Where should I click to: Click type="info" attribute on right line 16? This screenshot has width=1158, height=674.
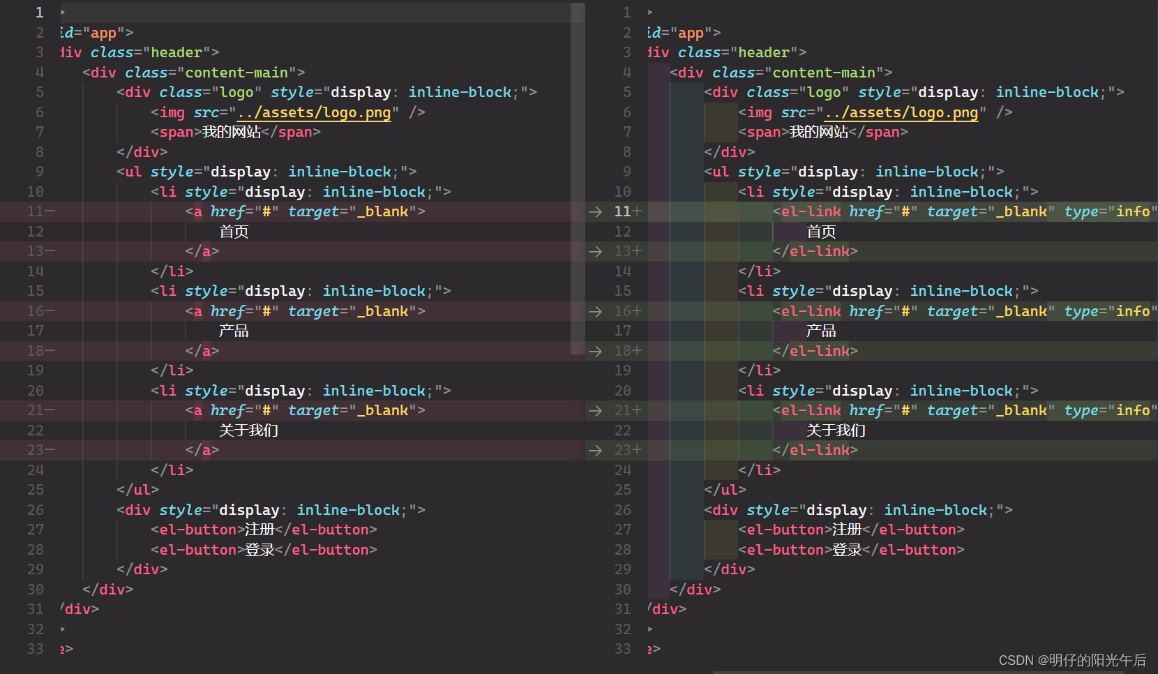point(1110,311)
